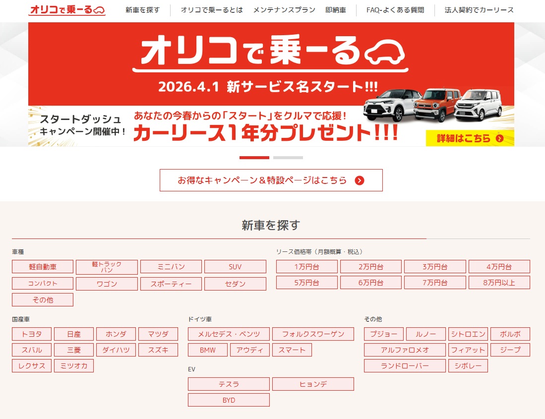545x419 pixels.
Task: Select プジョー maker
Action: click(x=384, y=334)
